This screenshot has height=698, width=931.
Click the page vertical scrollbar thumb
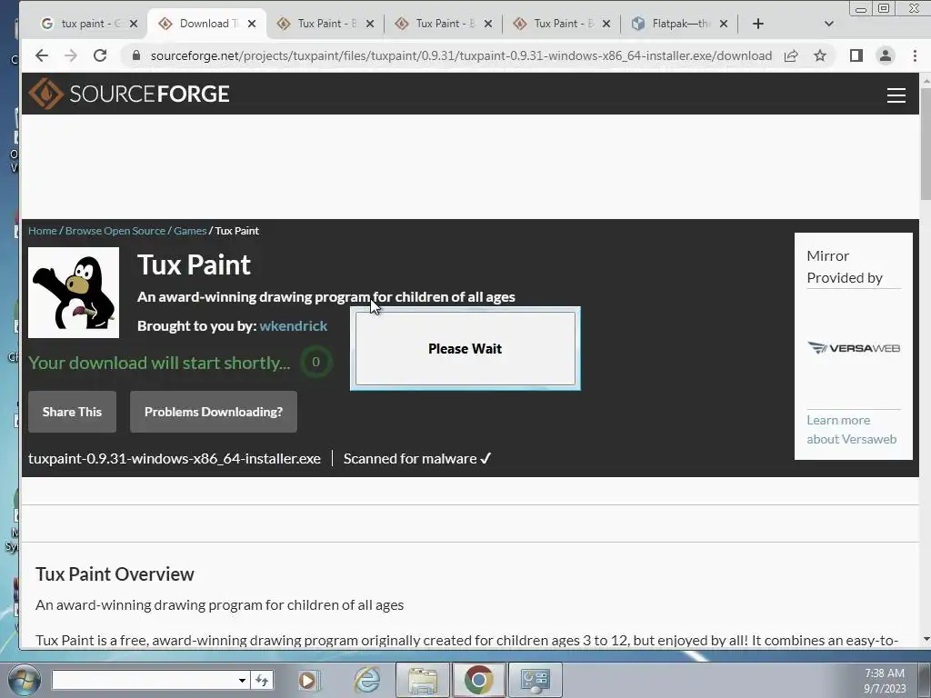(925, 144)
